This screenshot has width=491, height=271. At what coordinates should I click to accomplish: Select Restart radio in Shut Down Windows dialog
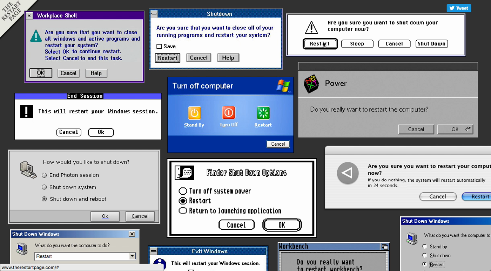point(425,264)
